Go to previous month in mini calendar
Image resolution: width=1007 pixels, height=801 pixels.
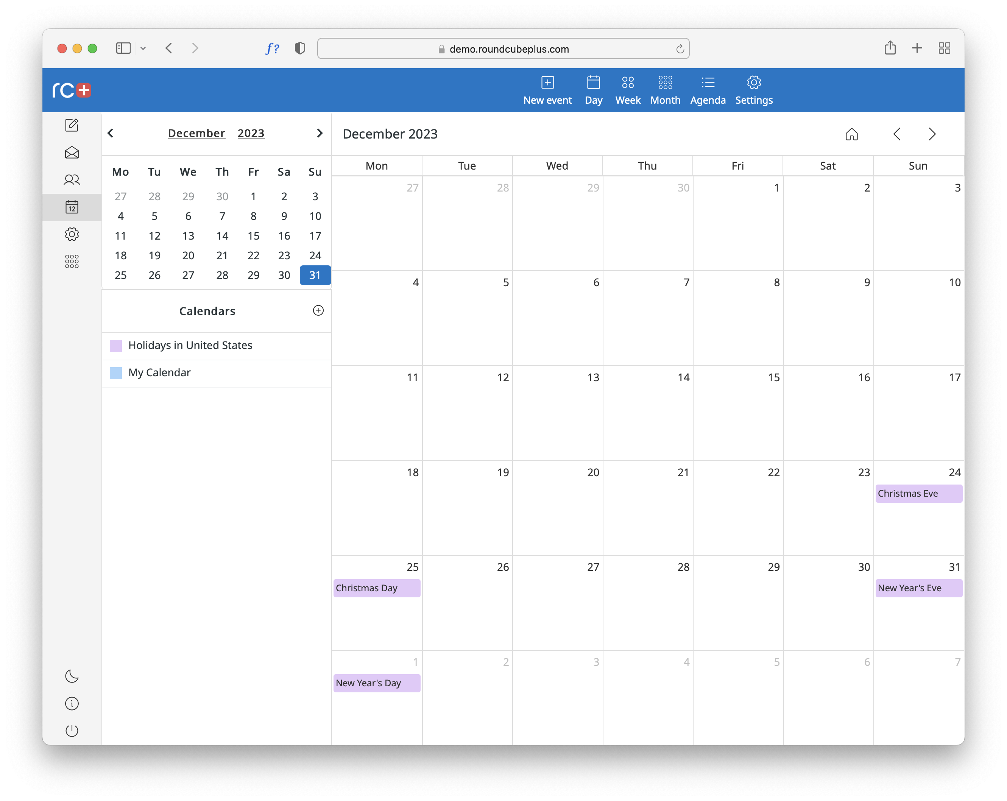tap(111, 133)
